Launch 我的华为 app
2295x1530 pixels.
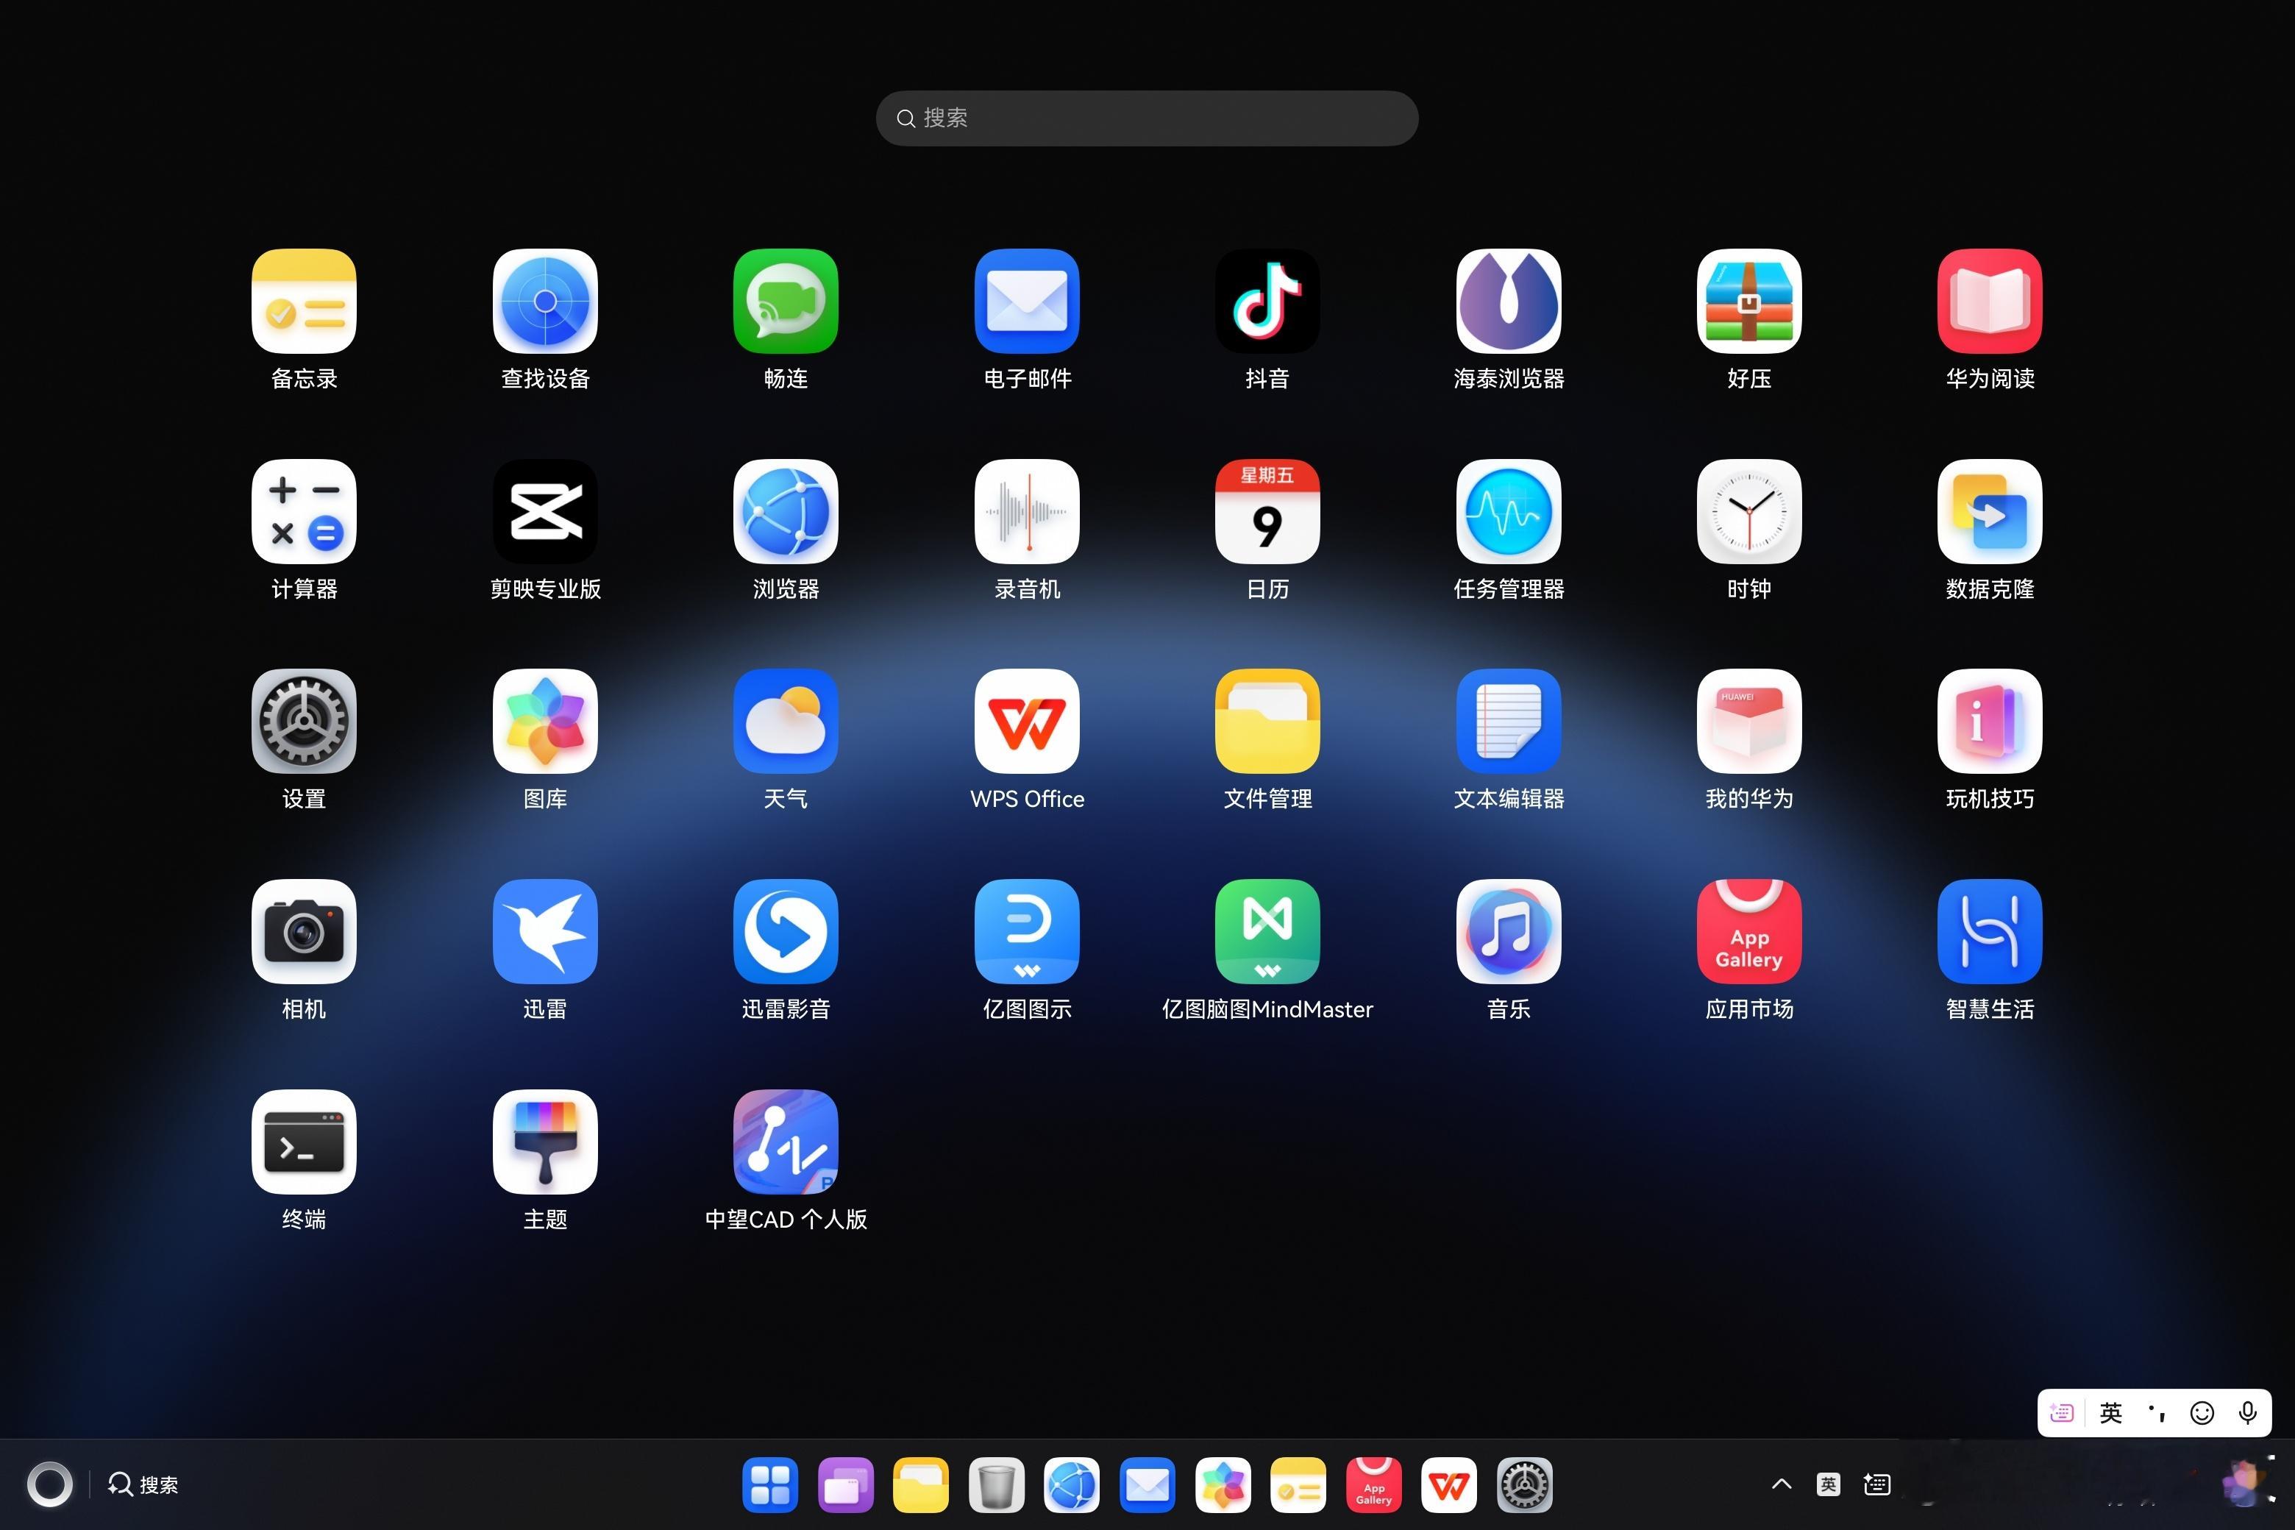click(x=1749, y=721)
